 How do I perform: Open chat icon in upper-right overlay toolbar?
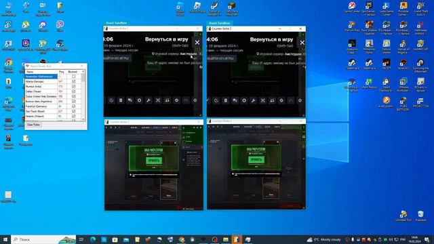(235, 101)
